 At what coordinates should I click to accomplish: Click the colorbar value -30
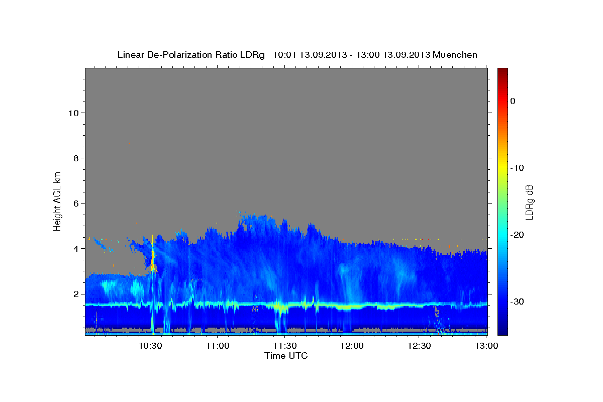(518, 301)
